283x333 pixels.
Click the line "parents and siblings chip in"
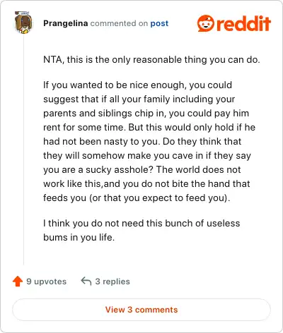(146, 114)
